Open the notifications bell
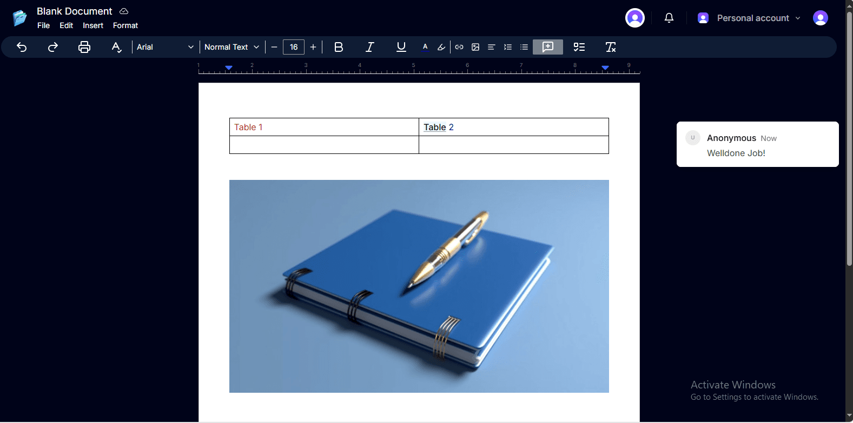 click(669, 18)
